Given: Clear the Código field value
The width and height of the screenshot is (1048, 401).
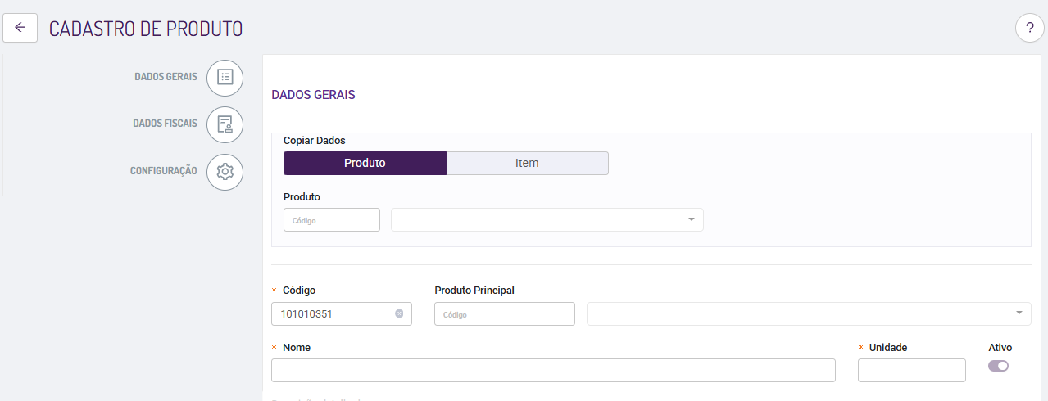Looking at the screenshot, I should coord(399,313).
